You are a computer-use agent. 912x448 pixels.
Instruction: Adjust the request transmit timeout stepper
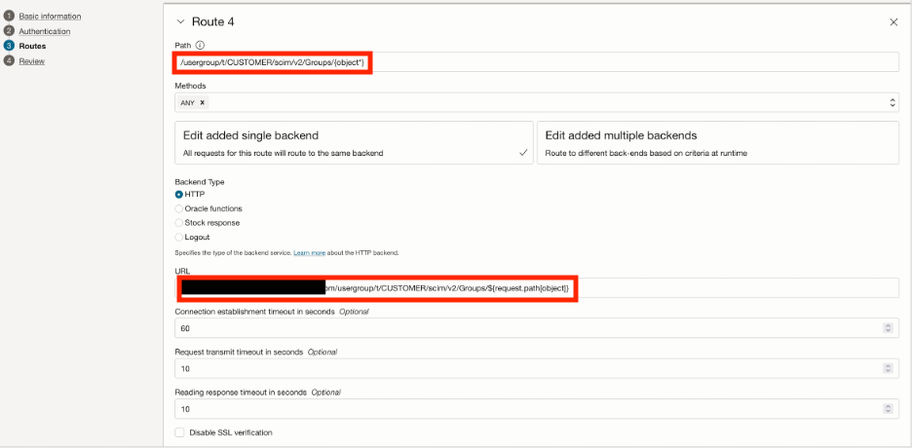pyautogui.click(x=889, y=368)
